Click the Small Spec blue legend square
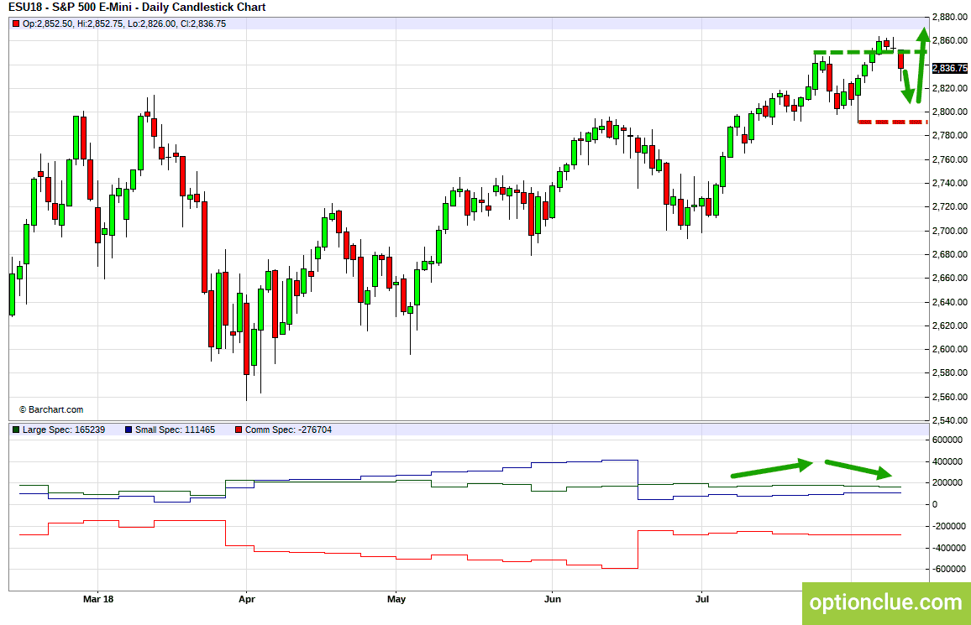 (129, 430)
